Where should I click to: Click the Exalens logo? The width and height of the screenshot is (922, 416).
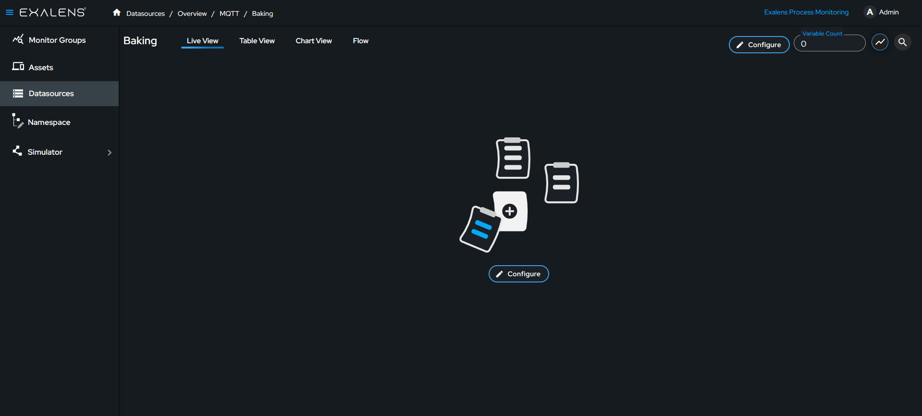tap(53, 12)
